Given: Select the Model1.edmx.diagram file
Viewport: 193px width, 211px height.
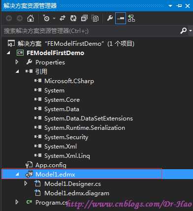Looking at the screenshot, I should [77, 193].
